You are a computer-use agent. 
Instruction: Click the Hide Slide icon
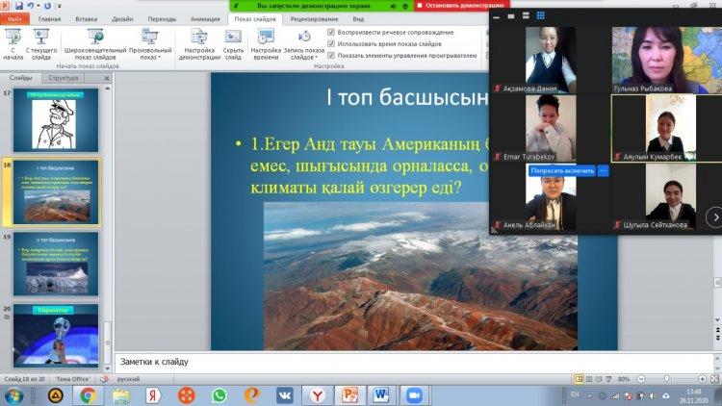233,42
